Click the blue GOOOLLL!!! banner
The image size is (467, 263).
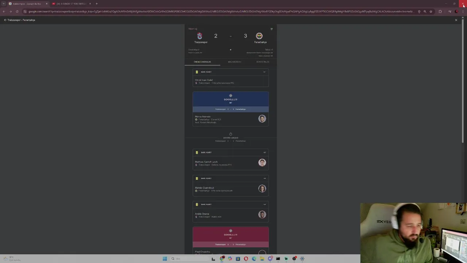231,99
